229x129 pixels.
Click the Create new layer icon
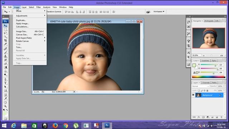coord(217,117)
